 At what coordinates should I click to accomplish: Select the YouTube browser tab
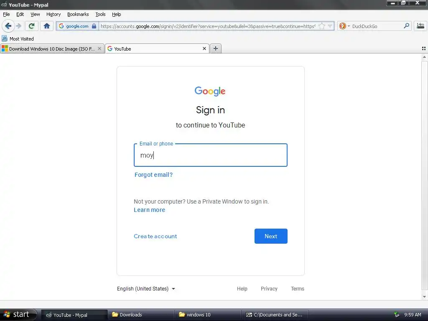[x=157, y=48]
